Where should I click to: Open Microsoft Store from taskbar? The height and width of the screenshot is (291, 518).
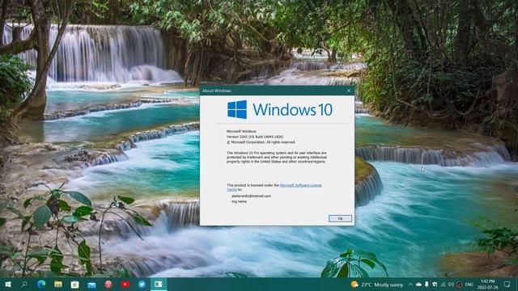[75, 285]
